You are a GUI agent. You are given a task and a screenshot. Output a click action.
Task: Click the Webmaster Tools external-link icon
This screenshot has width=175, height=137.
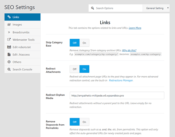(9, 40)
